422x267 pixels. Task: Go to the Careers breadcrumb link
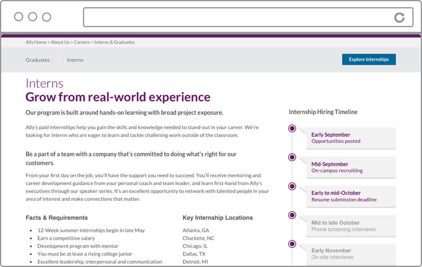(x=82, y=42)
